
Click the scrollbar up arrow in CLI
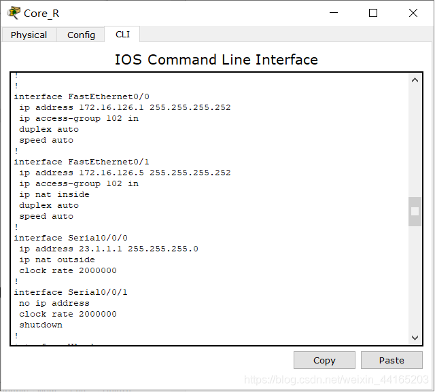(x=415, y=80)
